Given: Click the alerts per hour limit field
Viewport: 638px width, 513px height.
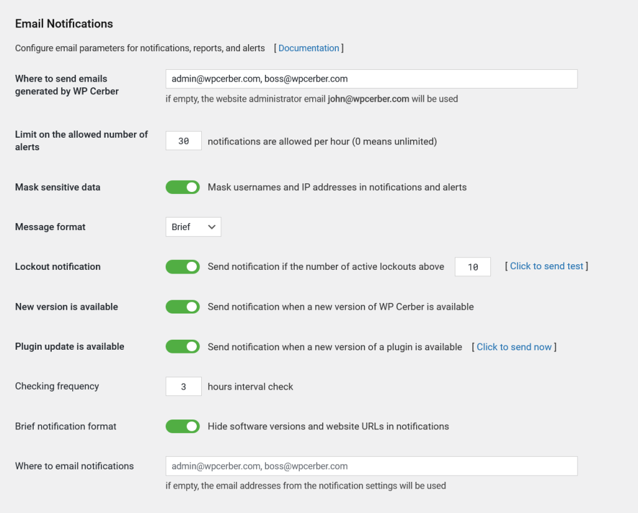Looking at the screenshot, I should [x=183, y=141].
